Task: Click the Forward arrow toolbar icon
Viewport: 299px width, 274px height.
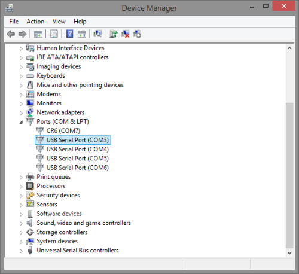Action: [22, 34]
